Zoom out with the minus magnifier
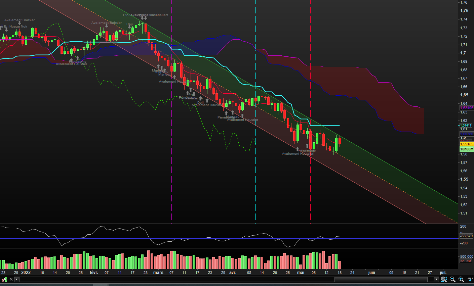The width and height of the screenshot is (474, 286). [x=452, y=279]
